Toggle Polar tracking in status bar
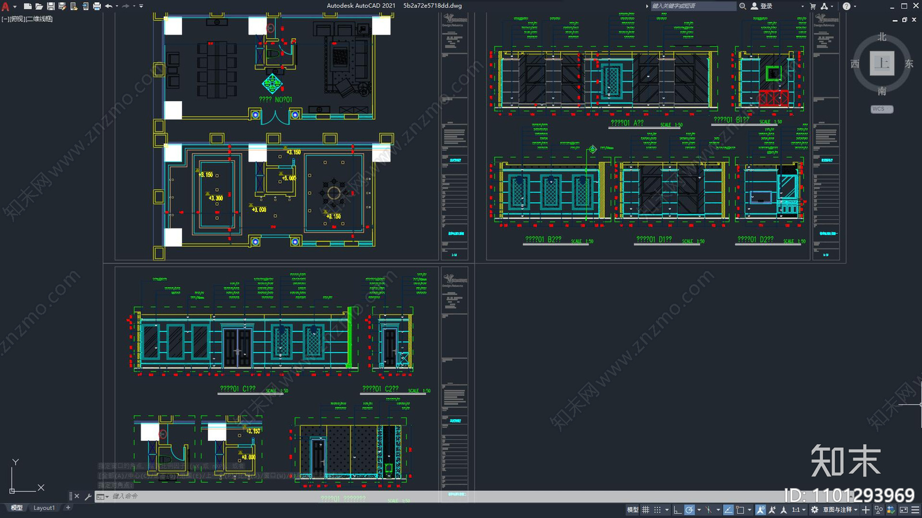Image resolution: width=922 pixels, height=518 pixels. tap(689, 510)
